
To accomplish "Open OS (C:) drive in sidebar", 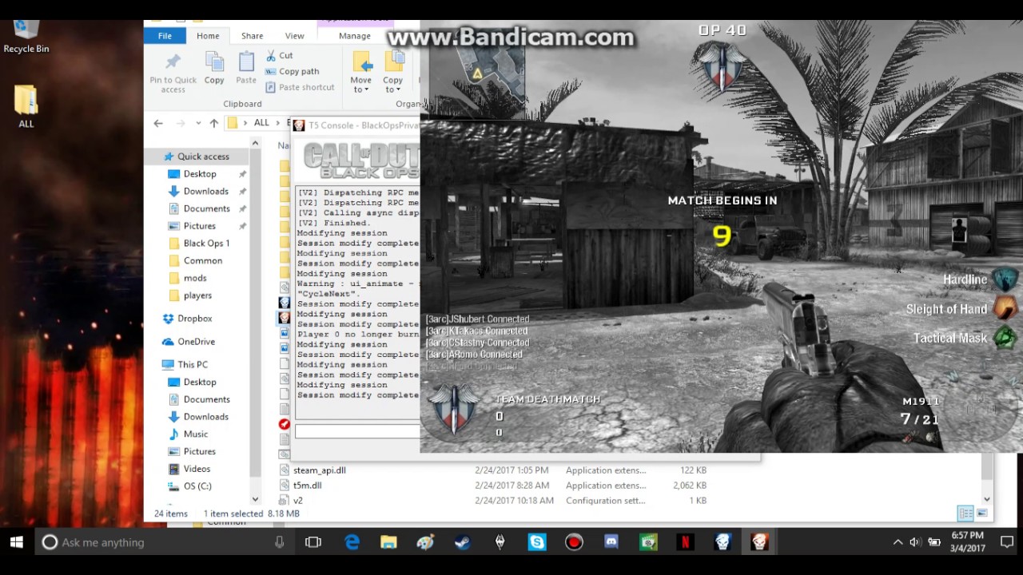I will 197,486.
